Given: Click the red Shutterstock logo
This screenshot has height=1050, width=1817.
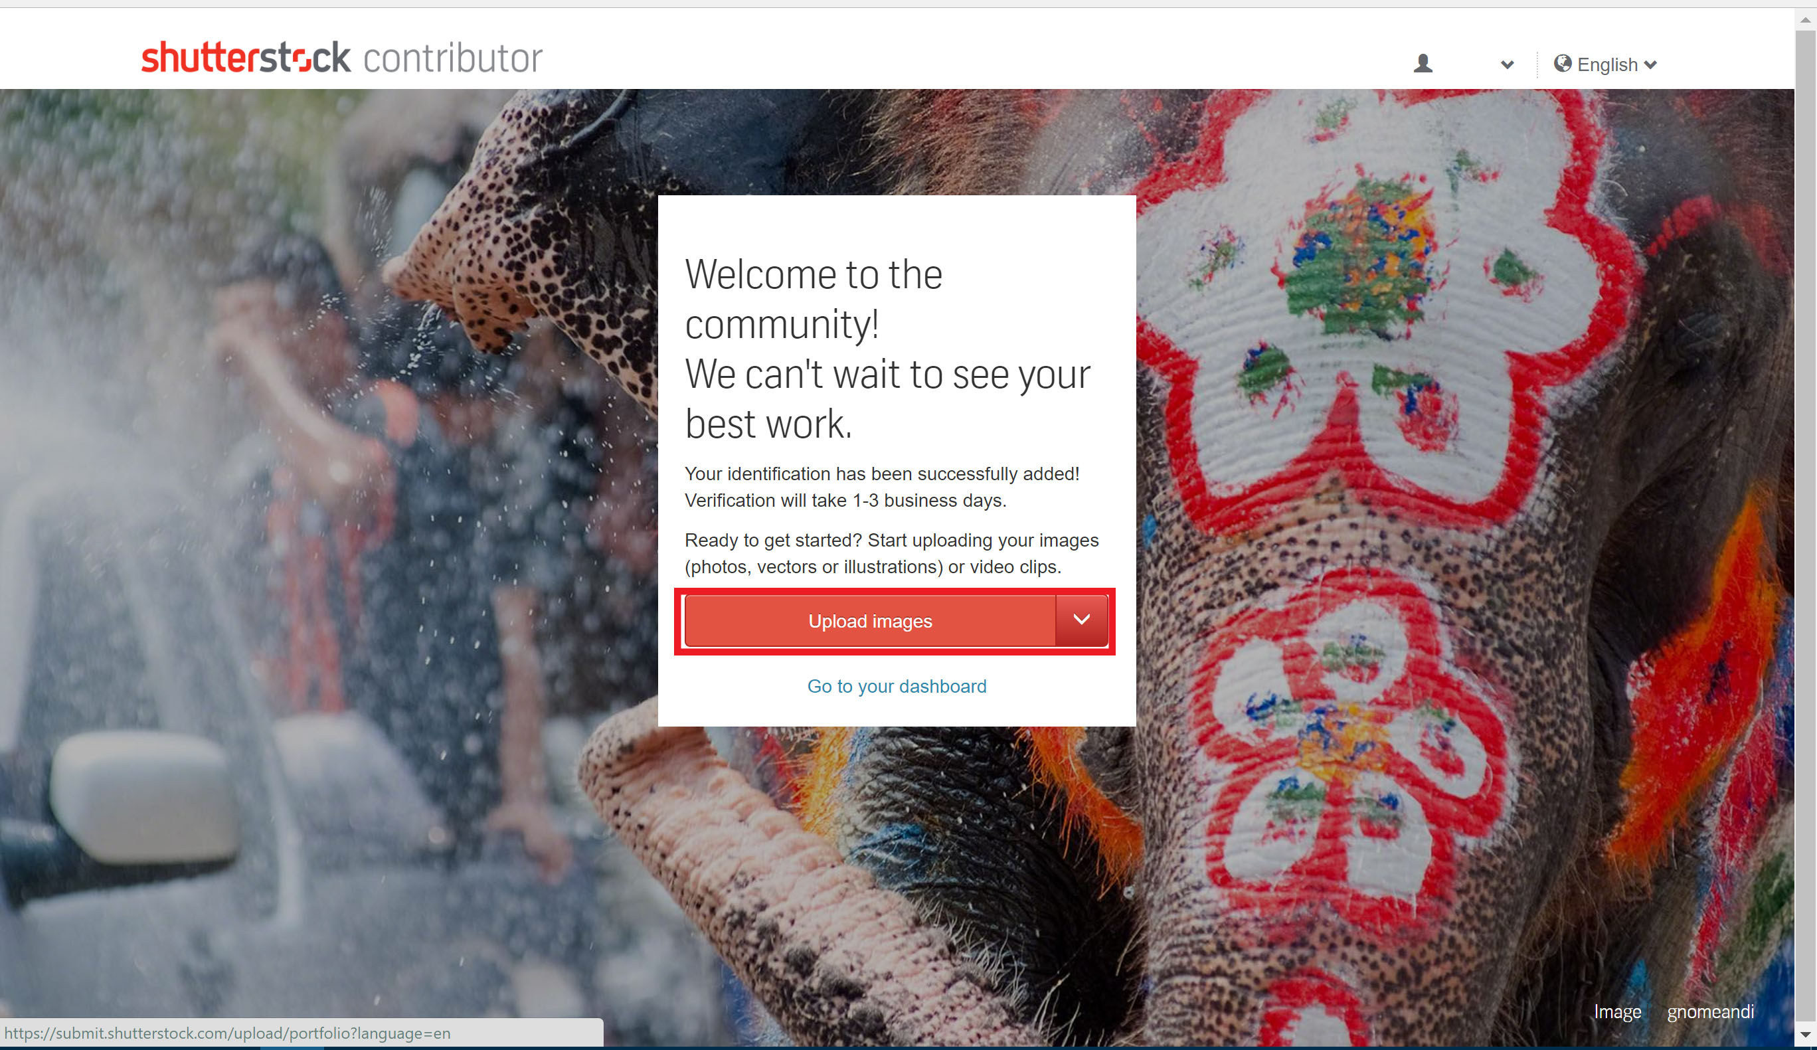Looking at the screenshot, I should pyautogui.click(x=246, y=57).
